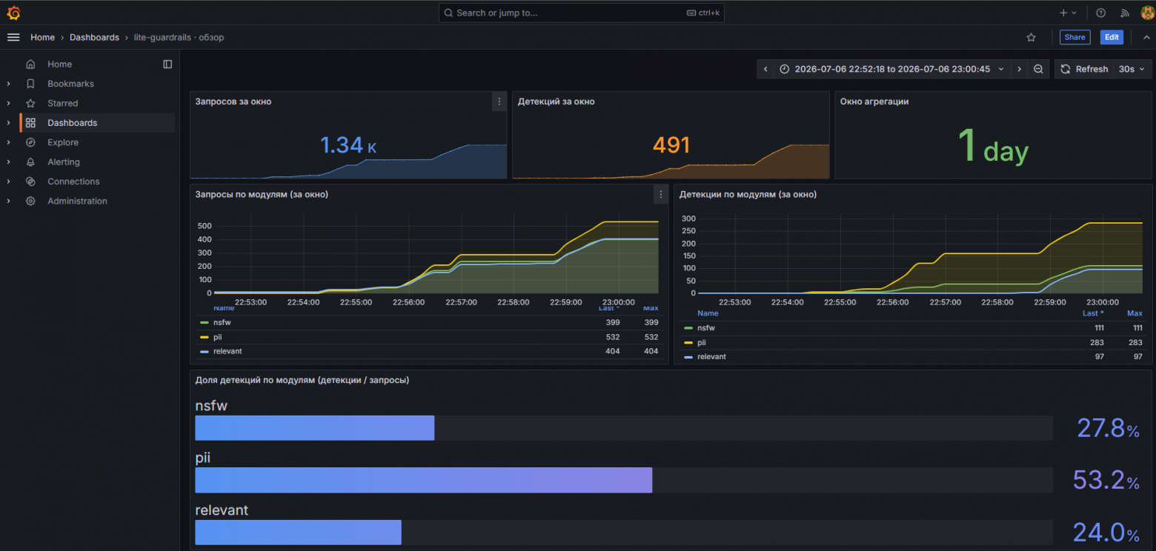
Task: Click the Grafana logo
Action: pos(13,13)
